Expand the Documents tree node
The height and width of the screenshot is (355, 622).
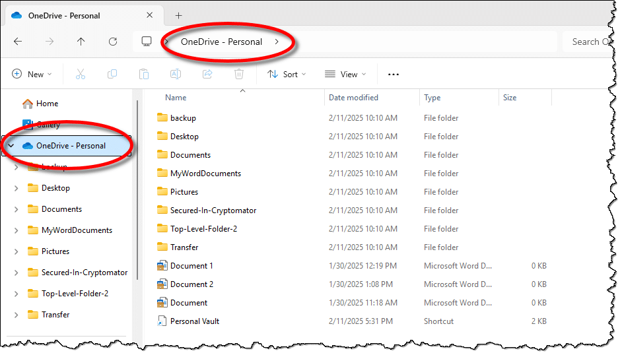click(x=17, y=209)
